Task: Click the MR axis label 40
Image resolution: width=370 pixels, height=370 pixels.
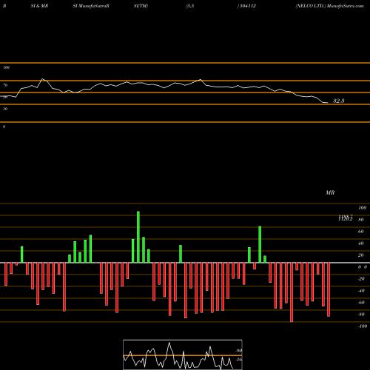Action: click(360, 243)
